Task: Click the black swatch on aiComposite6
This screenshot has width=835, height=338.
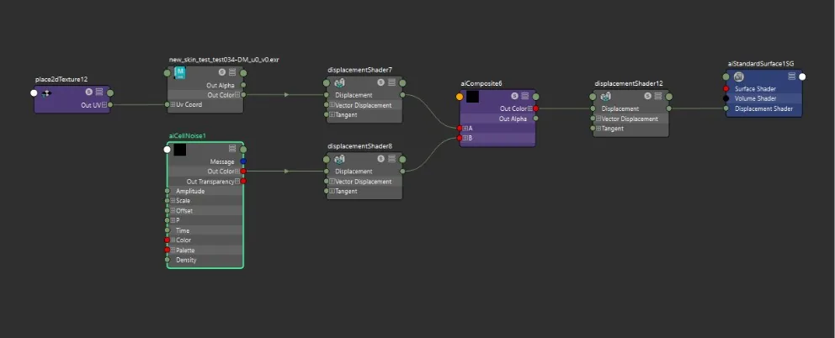Action: (x=472, y=97)
